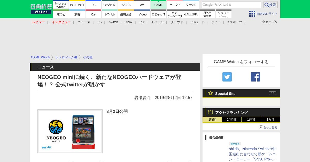Select the 24時間 ranking tab
Image resolution: width=310 pixels, height=162 pixels.
pos(232,120)
